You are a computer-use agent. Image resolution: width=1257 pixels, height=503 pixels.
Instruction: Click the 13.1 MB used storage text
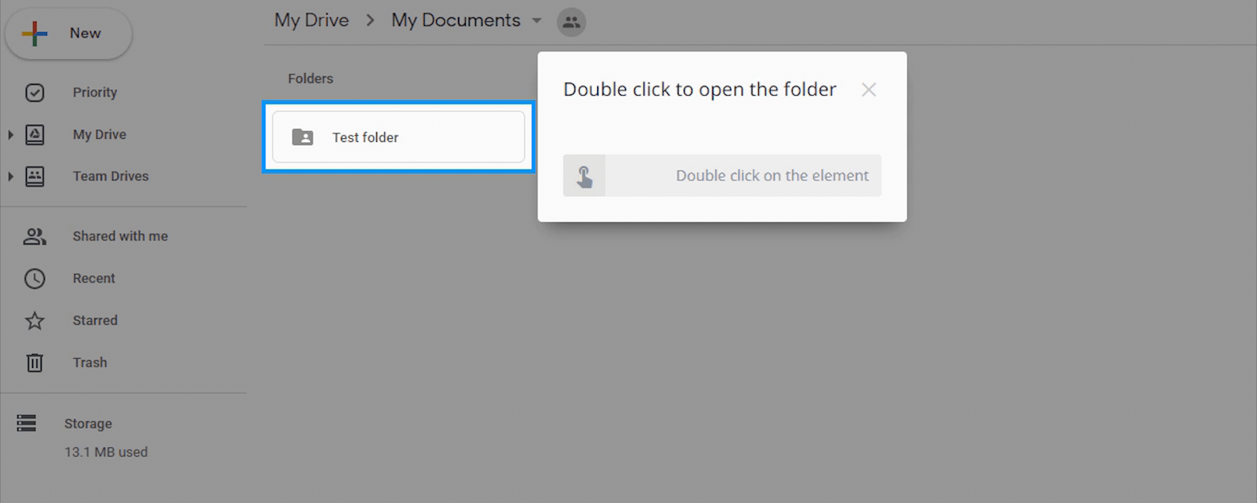[x=106, y=452]
